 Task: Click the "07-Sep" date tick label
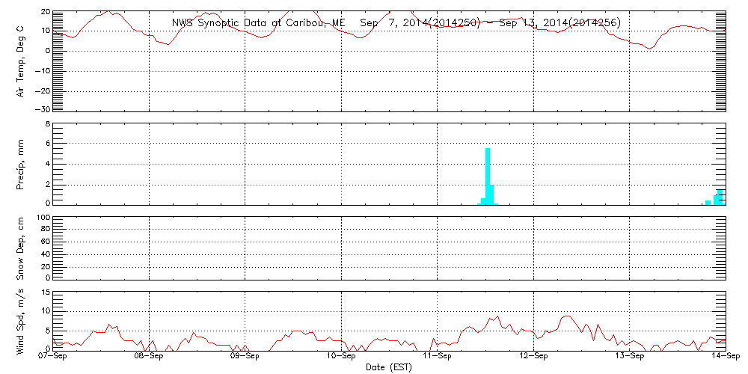coord(52,358)
